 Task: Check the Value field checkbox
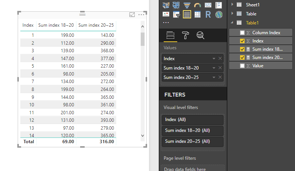(x=242, y=66)
